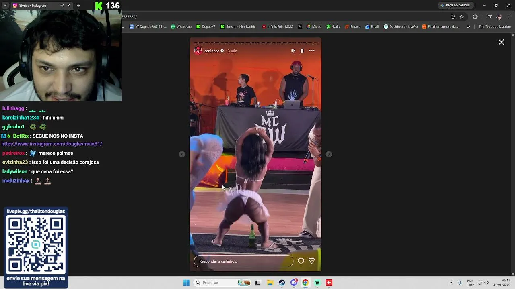Screen dimensions: 515x289
Task: Open the iCloud bookmark
Action: (314, 27)
